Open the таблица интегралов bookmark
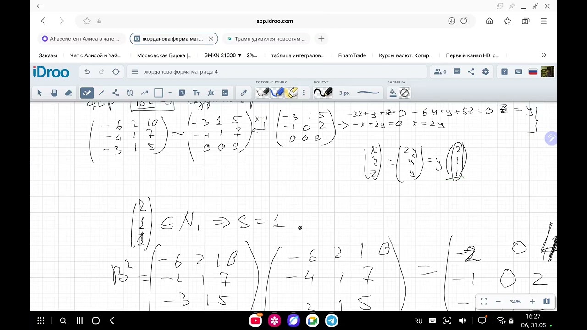The image size is (587, 330). [x=298, y=55]
